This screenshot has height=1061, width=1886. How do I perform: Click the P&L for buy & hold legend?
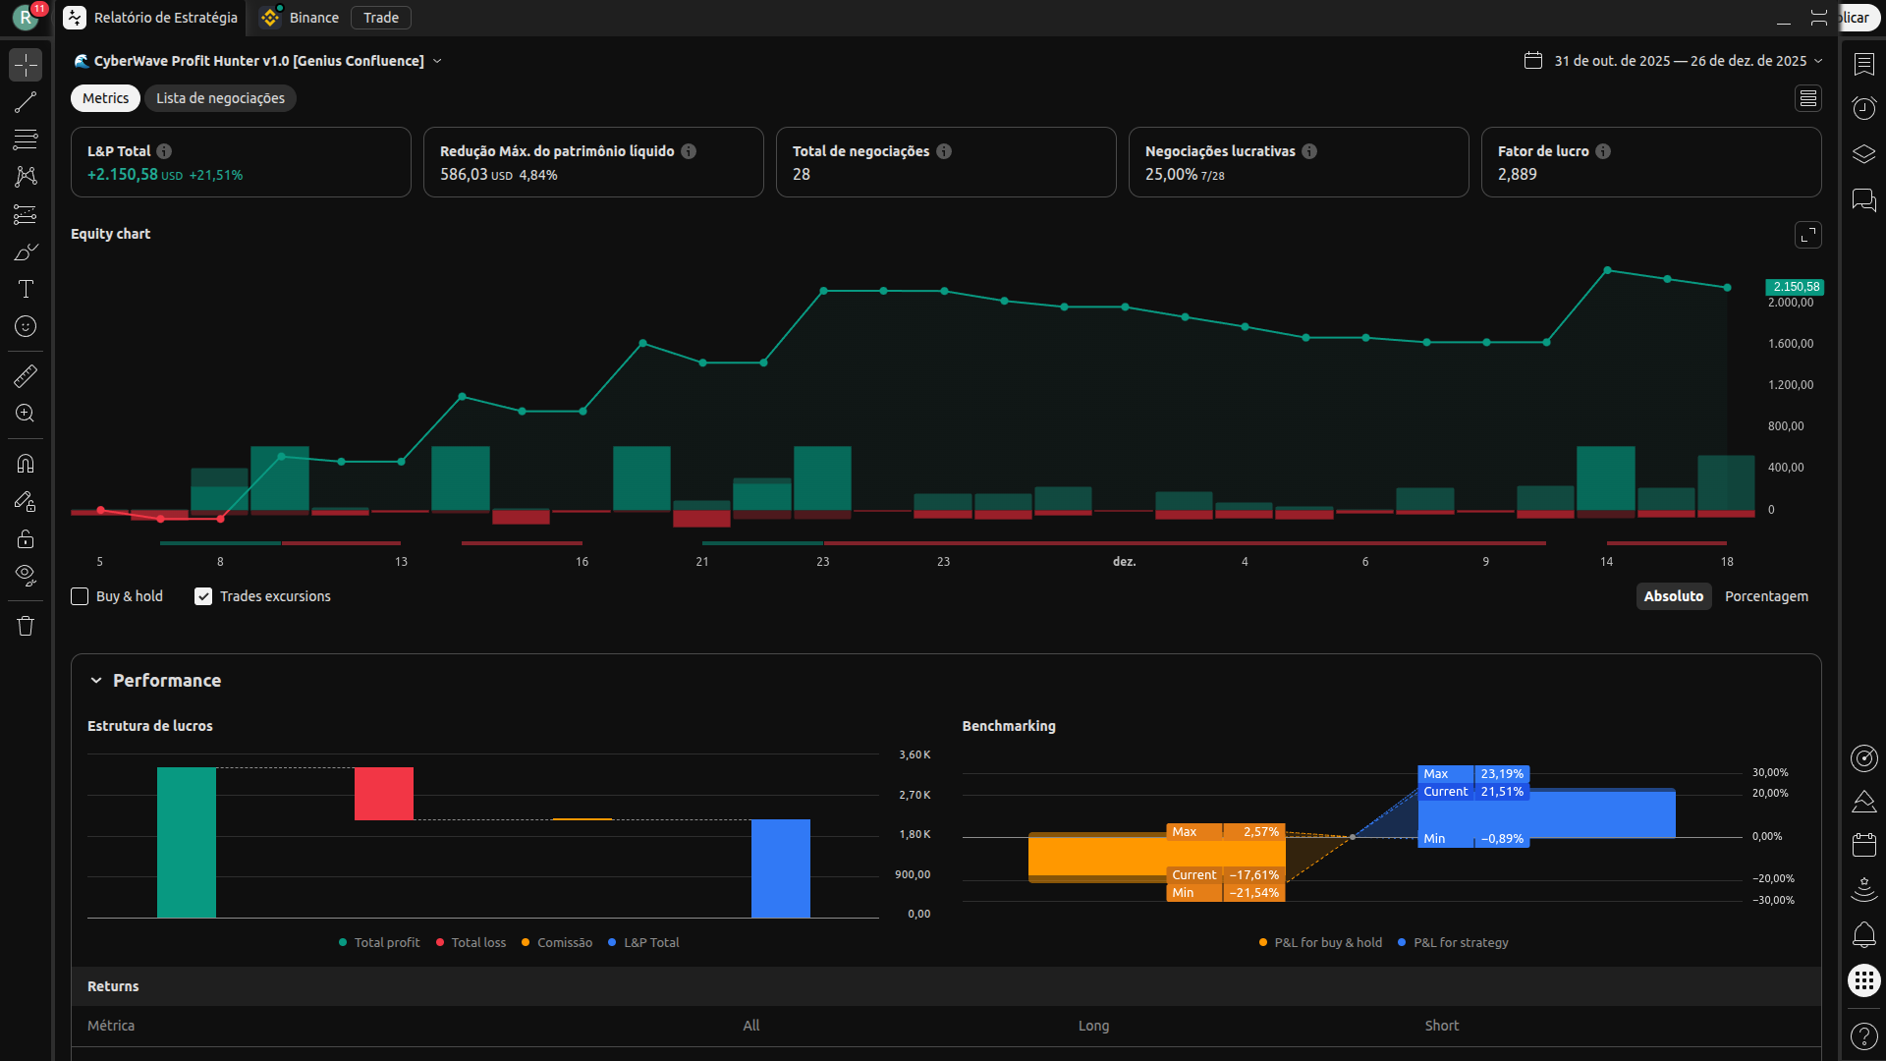point(1320,942)
